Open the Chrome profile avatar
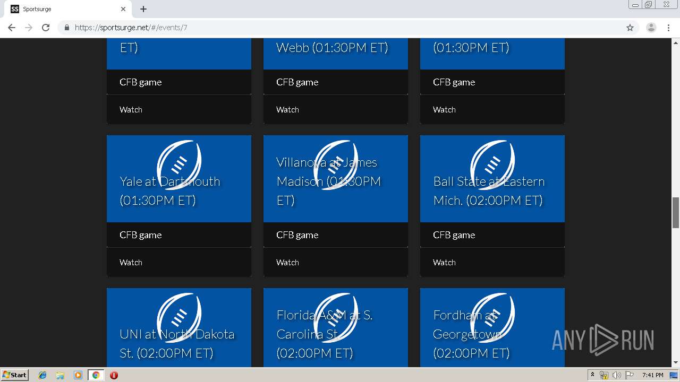Viewport: 680px width, 382px height. [651, 28]
